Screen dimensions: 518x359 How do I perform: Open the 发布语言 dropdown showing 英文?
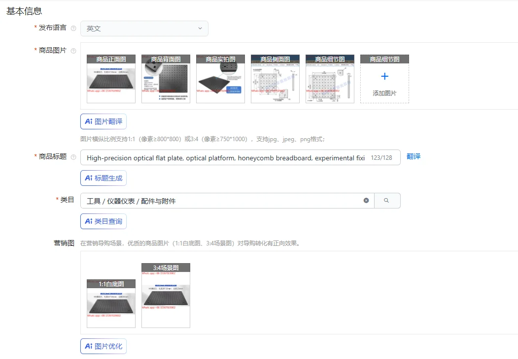tap(144, 29)
